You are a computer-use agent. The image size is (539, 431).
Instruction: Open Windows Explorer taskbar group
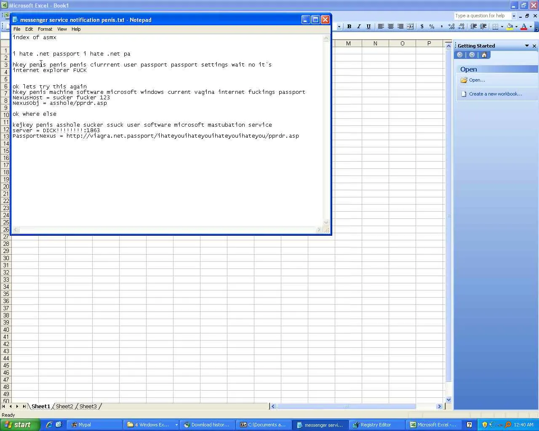coord(152,425)
